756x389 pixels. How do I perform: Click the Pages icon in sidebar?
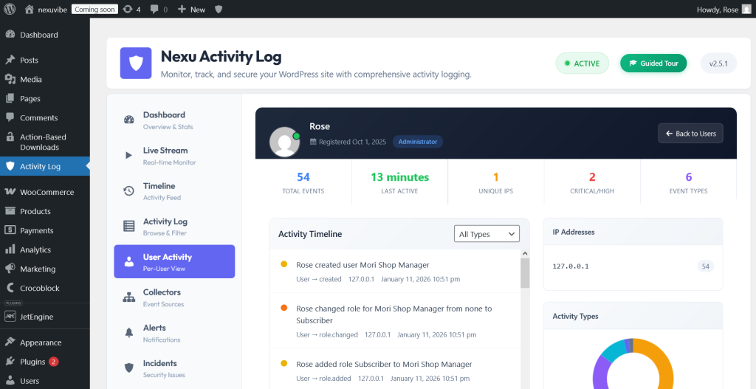pos(10,99)
